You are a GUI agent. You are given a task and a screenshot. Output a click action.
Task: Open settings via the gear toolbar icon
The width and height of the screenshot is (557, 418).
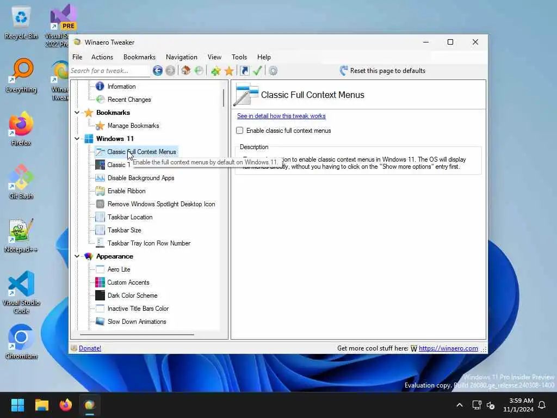point(273,71)
